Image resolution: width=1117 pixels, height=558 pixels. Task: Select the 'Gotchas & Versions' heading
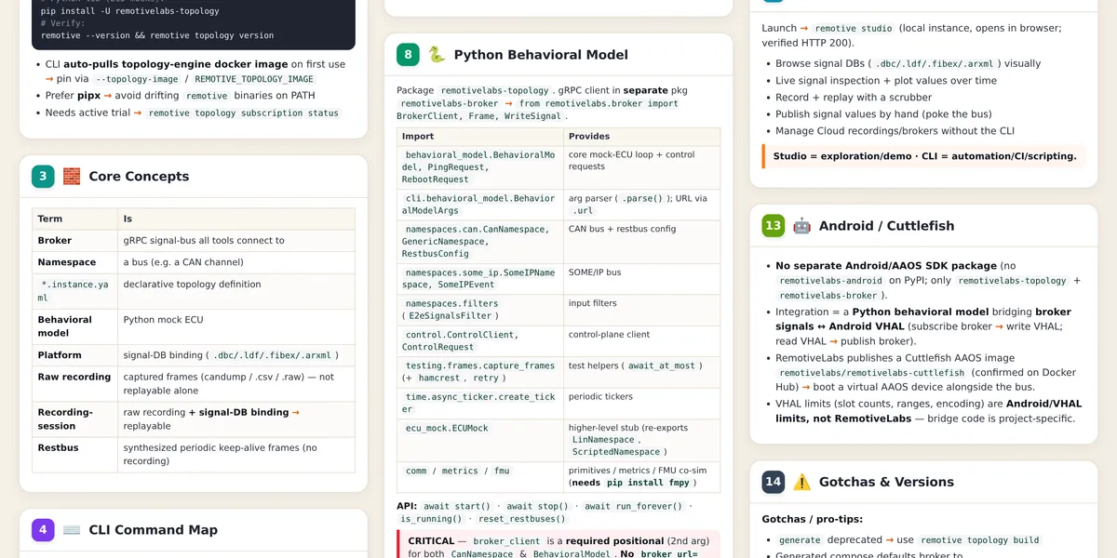click(886, 482)
